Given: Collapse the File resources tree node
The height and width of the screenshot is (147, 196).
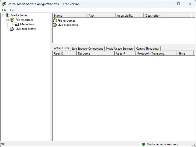Looking at the screenshot, I should pyautogui.click(x=8, y=20).
